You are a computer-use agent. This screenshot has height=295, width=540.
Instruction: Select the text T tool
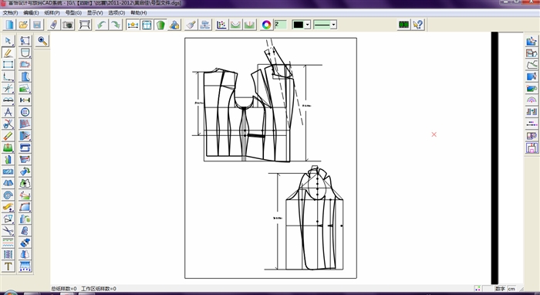click(x=8, y=266)
